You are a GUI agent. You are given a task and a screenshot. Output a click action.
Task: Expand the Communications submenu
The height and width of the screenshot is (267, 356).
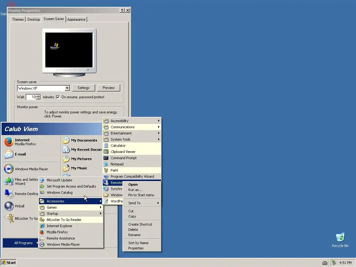[132, 127]
